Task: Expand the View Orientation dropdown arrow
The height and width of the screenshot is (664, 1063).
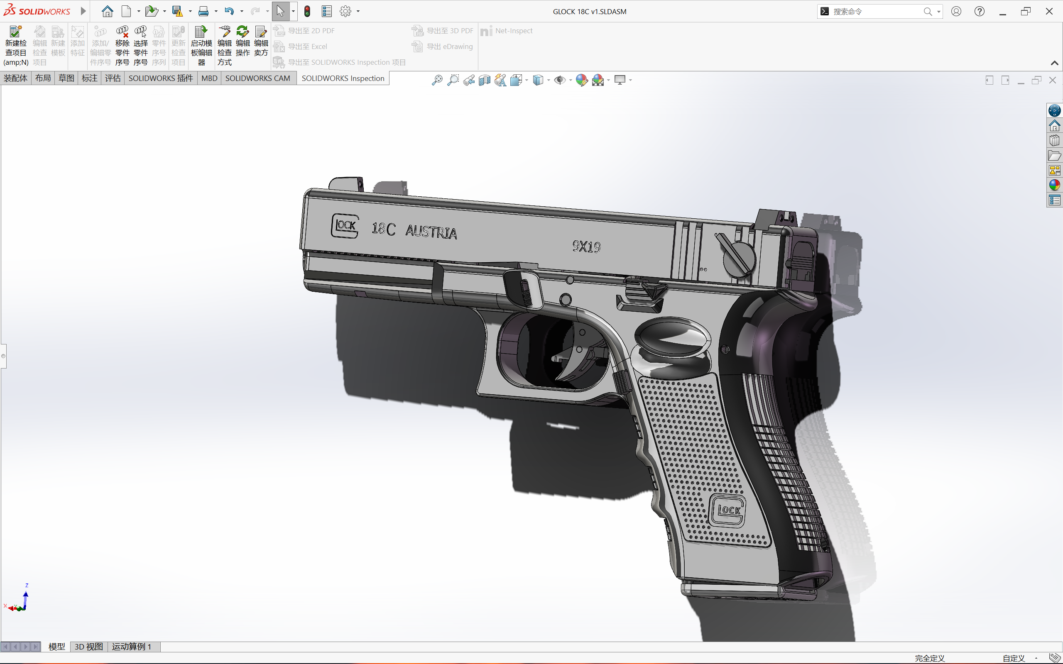Action: click(x=526, y=80)
